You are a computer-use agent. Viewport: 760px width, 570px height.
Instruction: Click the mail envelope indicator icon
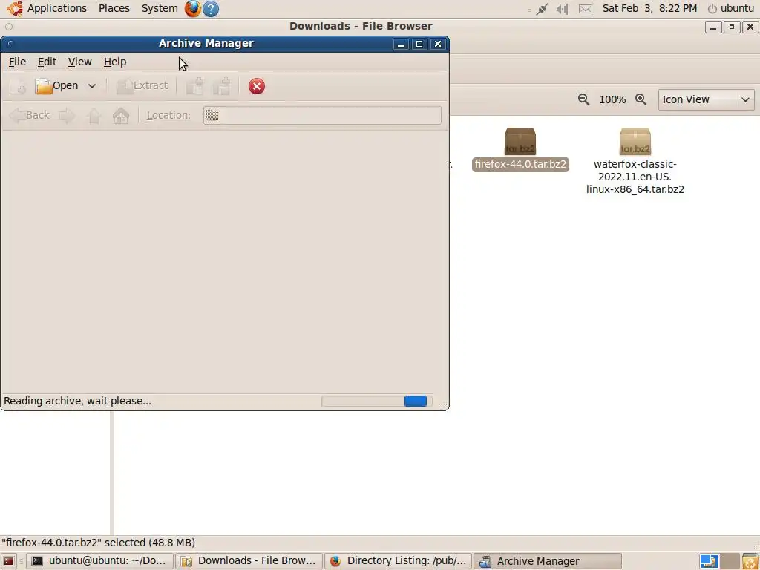[x=586, y=9]
